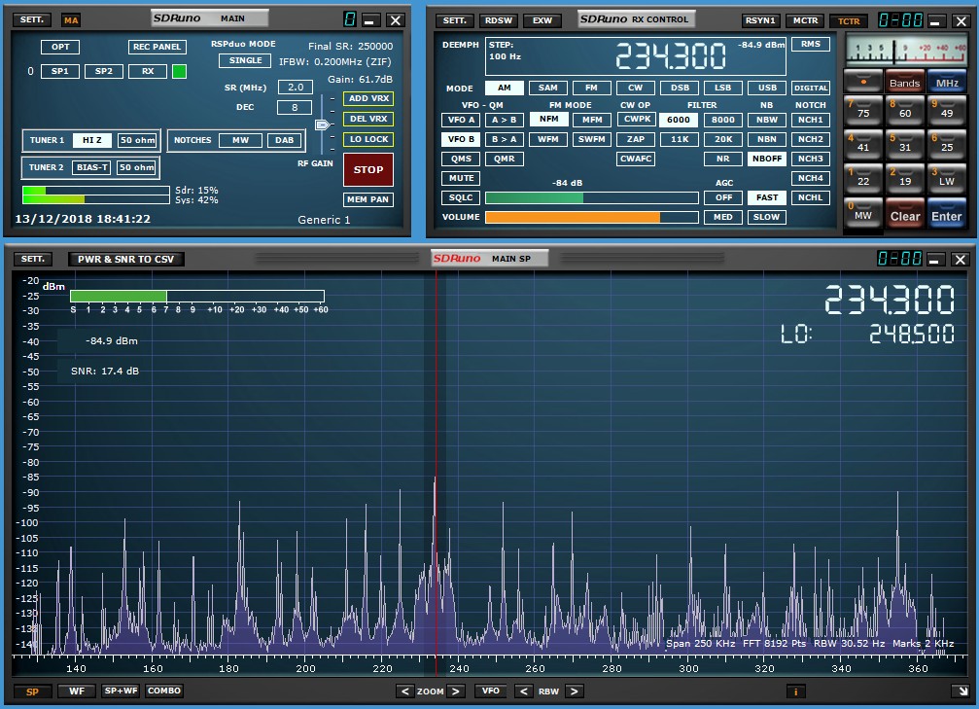Select the 75 m band keypad button
Viewport: 979px width, 709px height.
coord(863,110)
